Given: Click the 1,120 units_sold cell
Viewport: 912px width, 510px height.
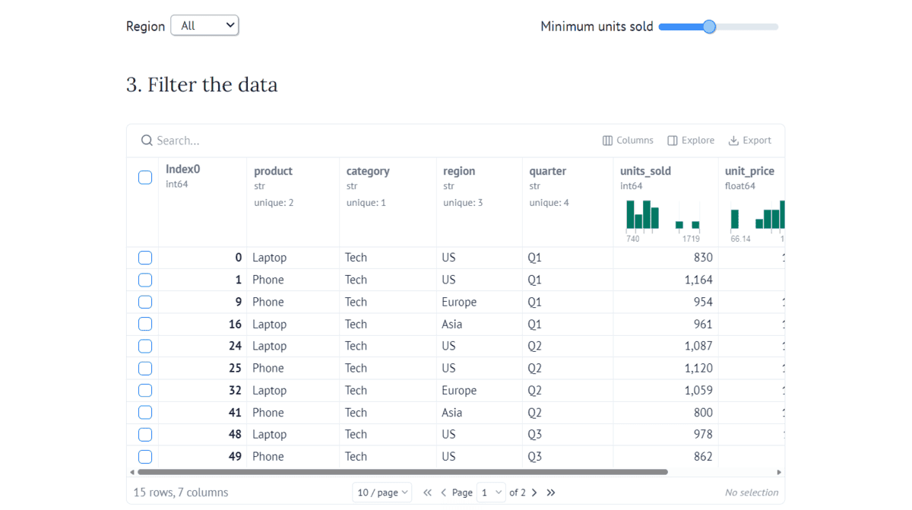Looking at the screenshot, I should pos(666,368).
